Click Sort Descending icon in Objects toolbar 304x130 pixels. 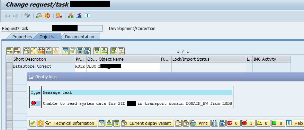click(104, 51)
